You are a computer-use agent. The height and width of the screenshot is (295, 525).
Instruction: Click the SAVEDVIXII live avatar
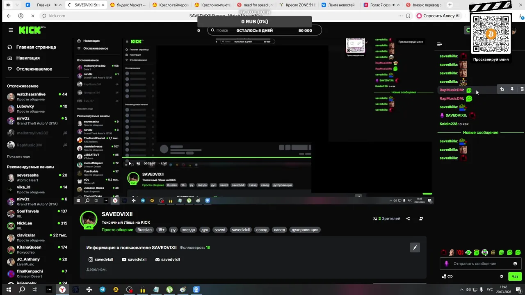(88, 220)
